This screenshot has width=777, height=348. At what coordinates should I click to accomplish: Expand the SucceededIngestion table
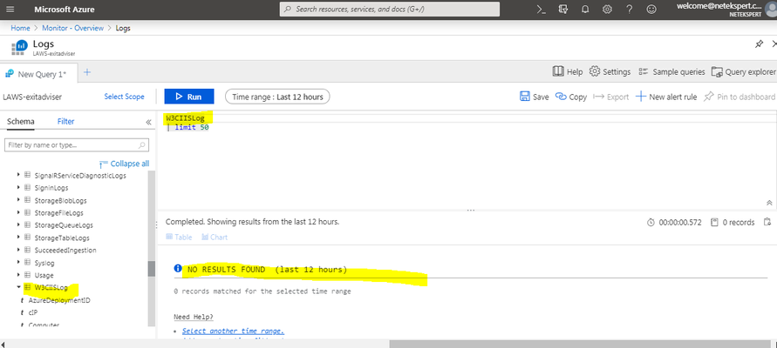(x=19, y=250)
